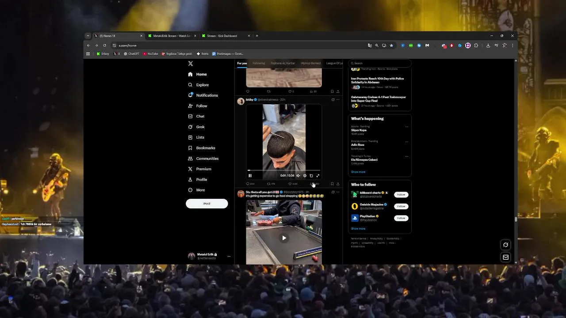
Task: Select the For you timeline tab
Action: [242, 63]
